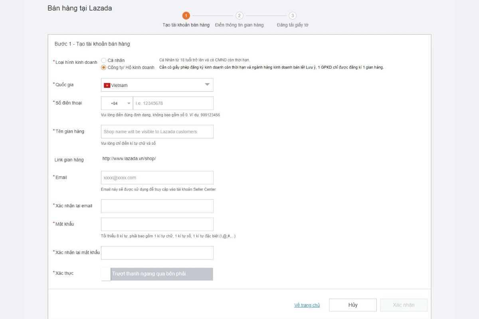
Task: Open the Về trang chủ link
Action: click(x=307, y=305)
